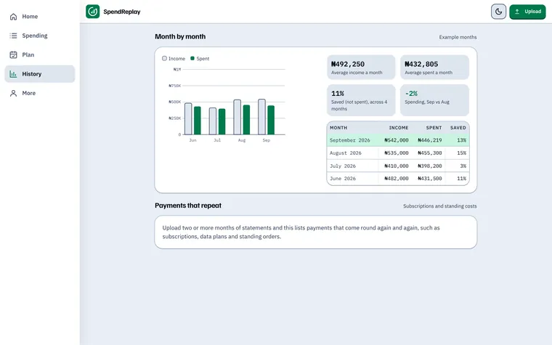This screenshot has width=552, height=345.
Task: Click the ₦398,200 spent cell
Action: (430, 166)
